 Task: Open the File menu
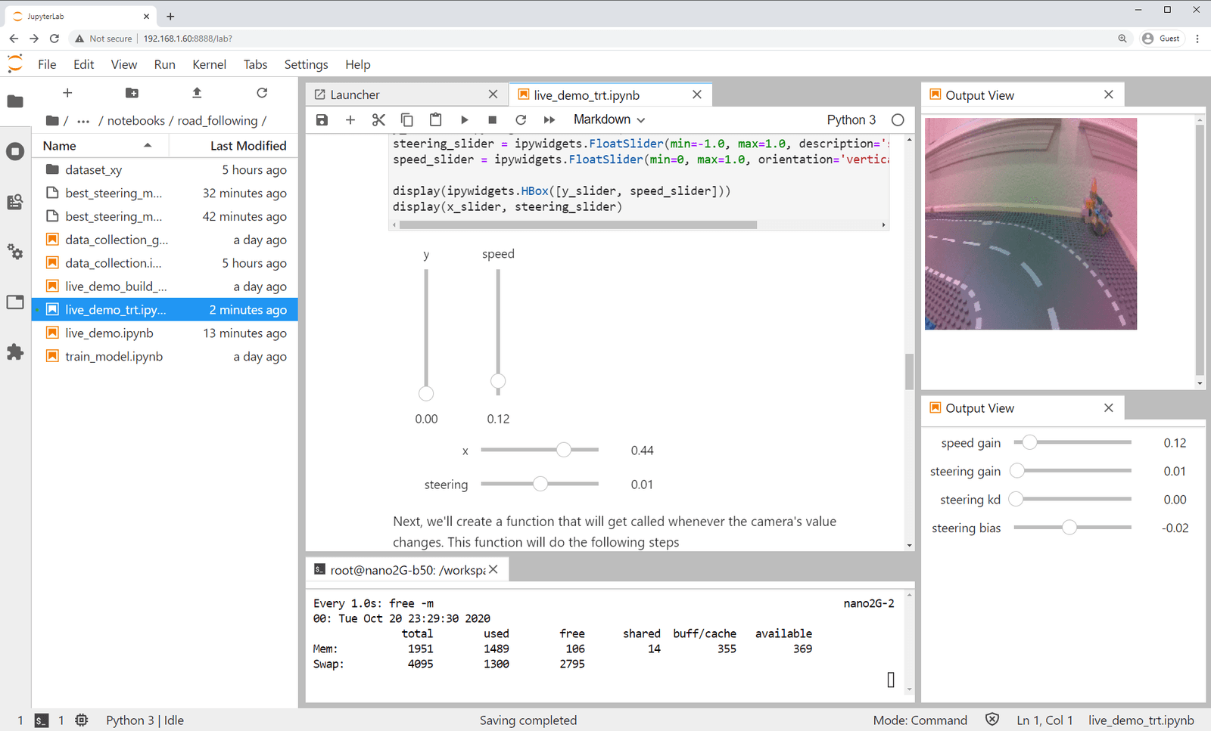click(x=47, y=64)
